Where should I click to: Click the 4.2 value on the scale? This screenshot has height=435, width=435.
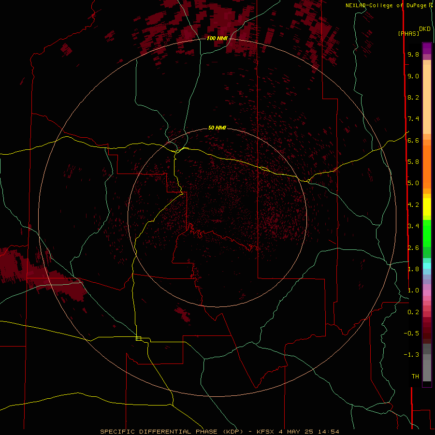click(x=413, y=205)
